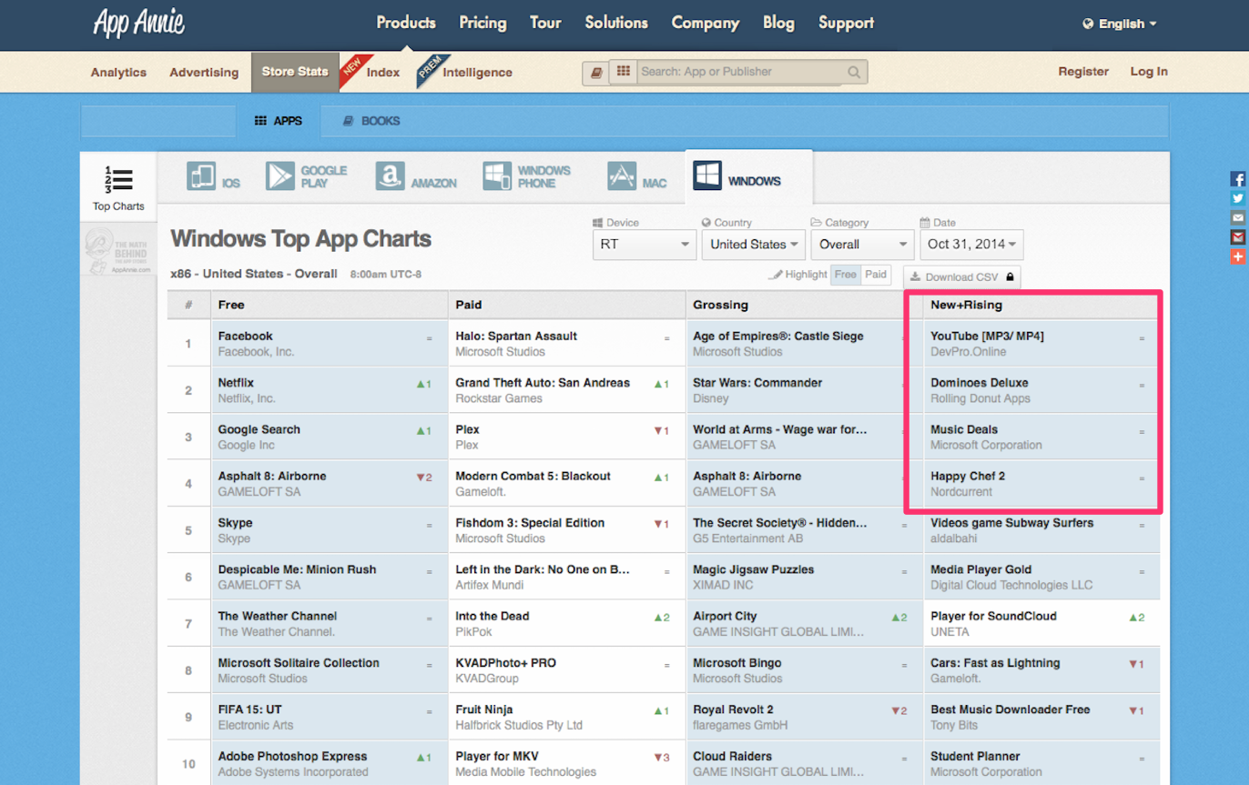Click the book icon beside search

[x=596, y=73]
